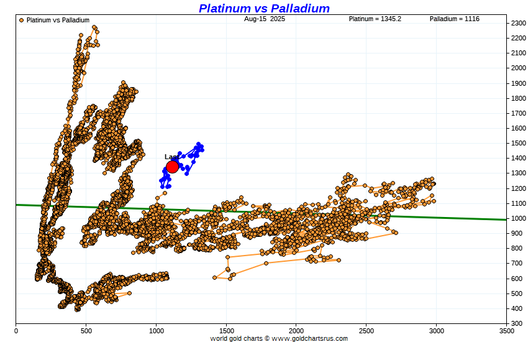This screenshot has width=528, height=342.
Task: Click the 1900 y-axis label
Action: (519, 83)
